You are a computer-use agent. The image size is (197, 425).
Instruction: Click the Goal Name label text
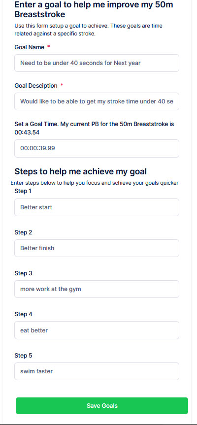click(29, 47)
